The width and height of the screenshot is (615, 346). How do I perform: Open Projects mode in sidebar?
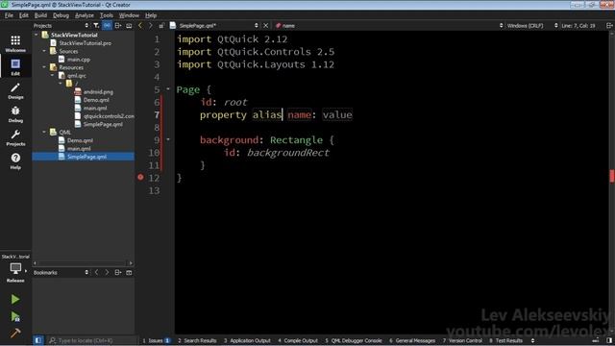click(x=15, y=137)
